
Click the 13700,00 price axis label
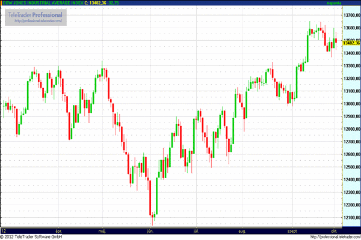[x=351, y=14]
